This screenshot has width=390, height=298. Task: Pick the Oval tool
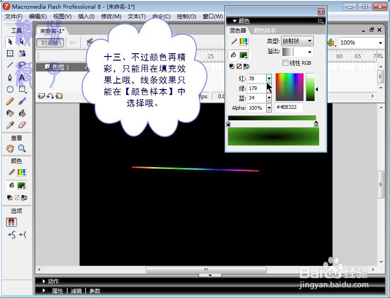point(10,89)
